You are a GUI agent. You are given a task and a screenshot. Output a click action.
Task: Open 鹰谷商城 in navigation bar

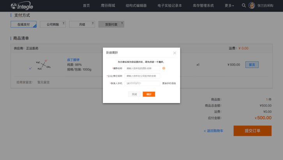pyautogui.click(x=108, y=5)
